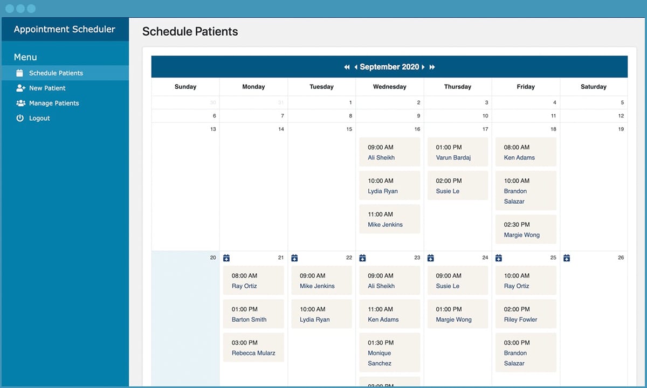
Task: Select Schedule Patients menu item
Action: (65, 73)
